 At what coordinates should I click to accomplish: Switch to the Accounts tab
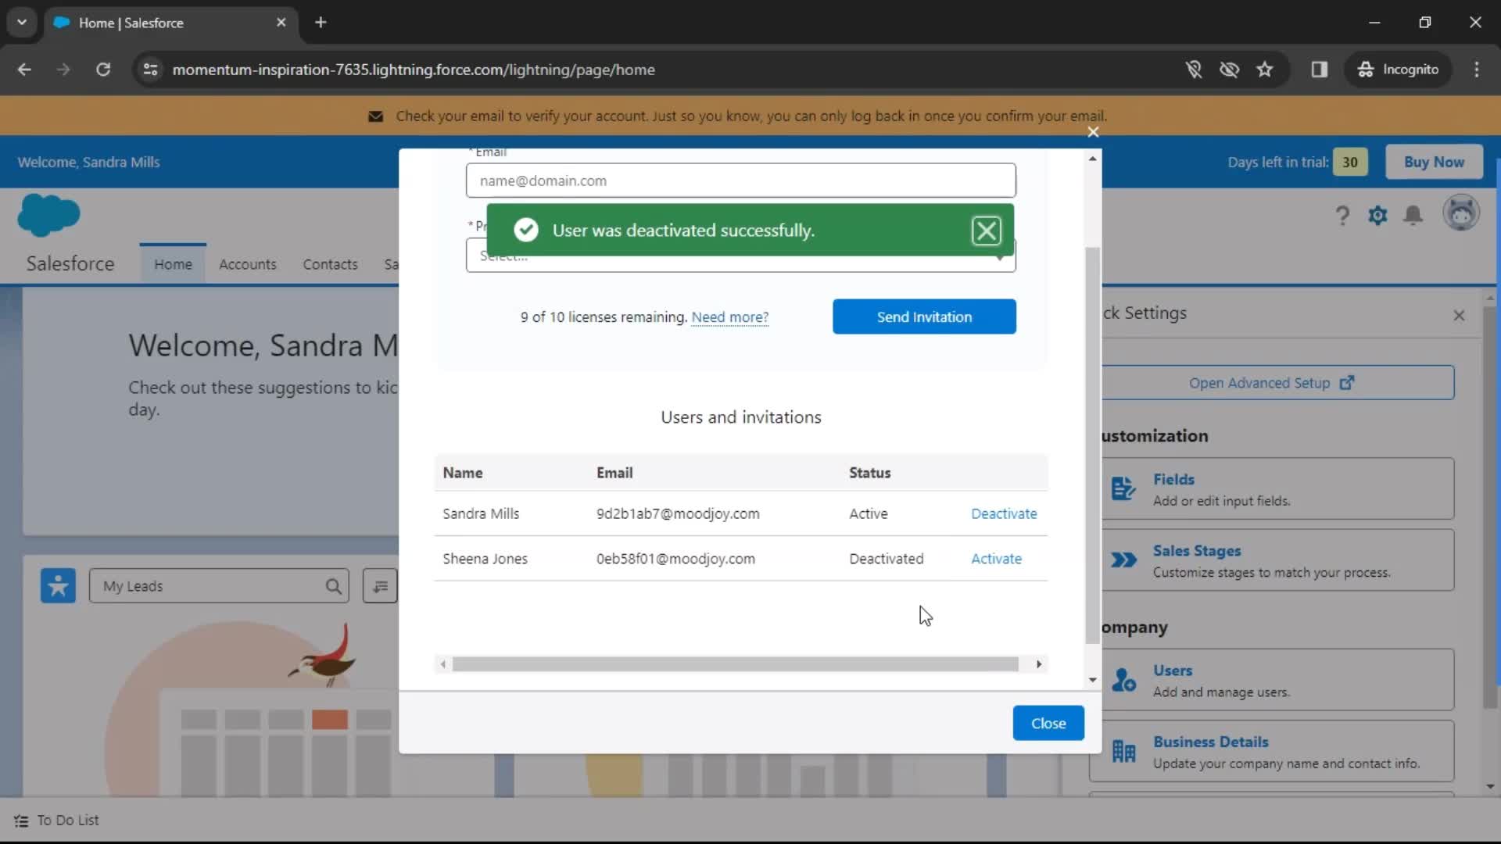[247, 264]
